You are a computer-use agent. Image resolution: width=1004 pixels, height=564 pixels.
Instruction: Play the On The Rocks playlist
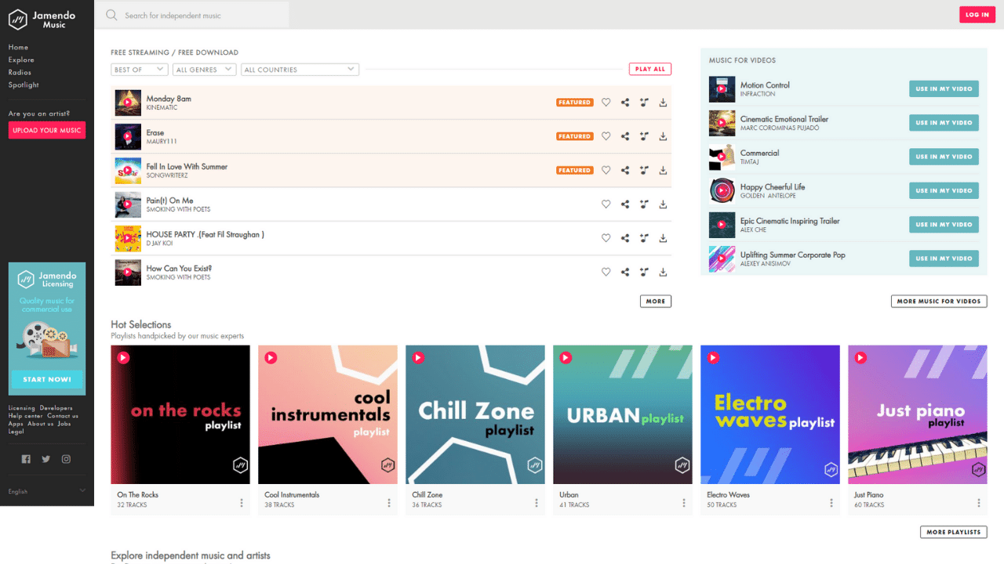point(123,358)
